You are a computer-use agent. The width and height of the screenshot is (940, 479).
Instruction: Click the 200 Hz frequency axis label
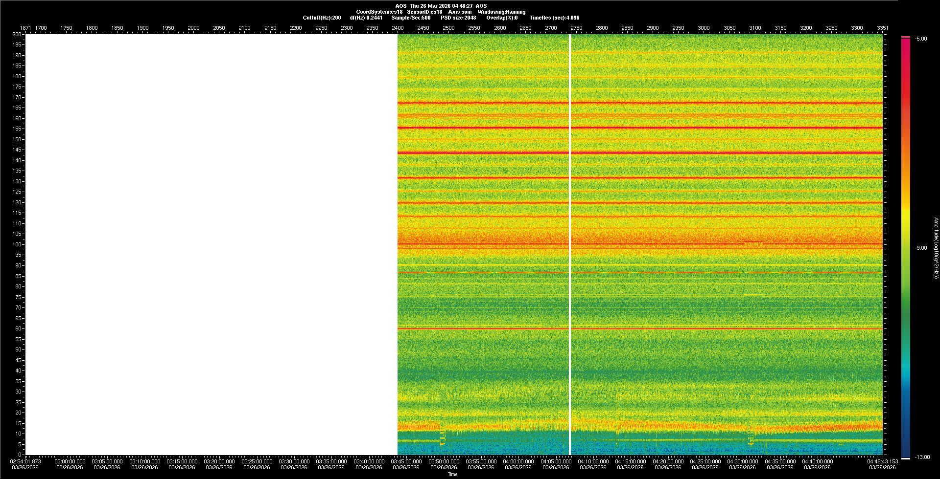(17, 34)
